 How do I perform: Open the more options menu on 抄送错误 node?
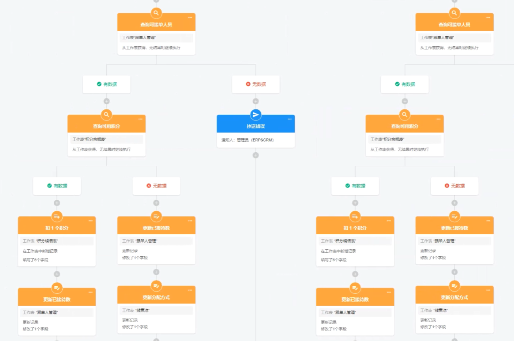tap(289, 119)
